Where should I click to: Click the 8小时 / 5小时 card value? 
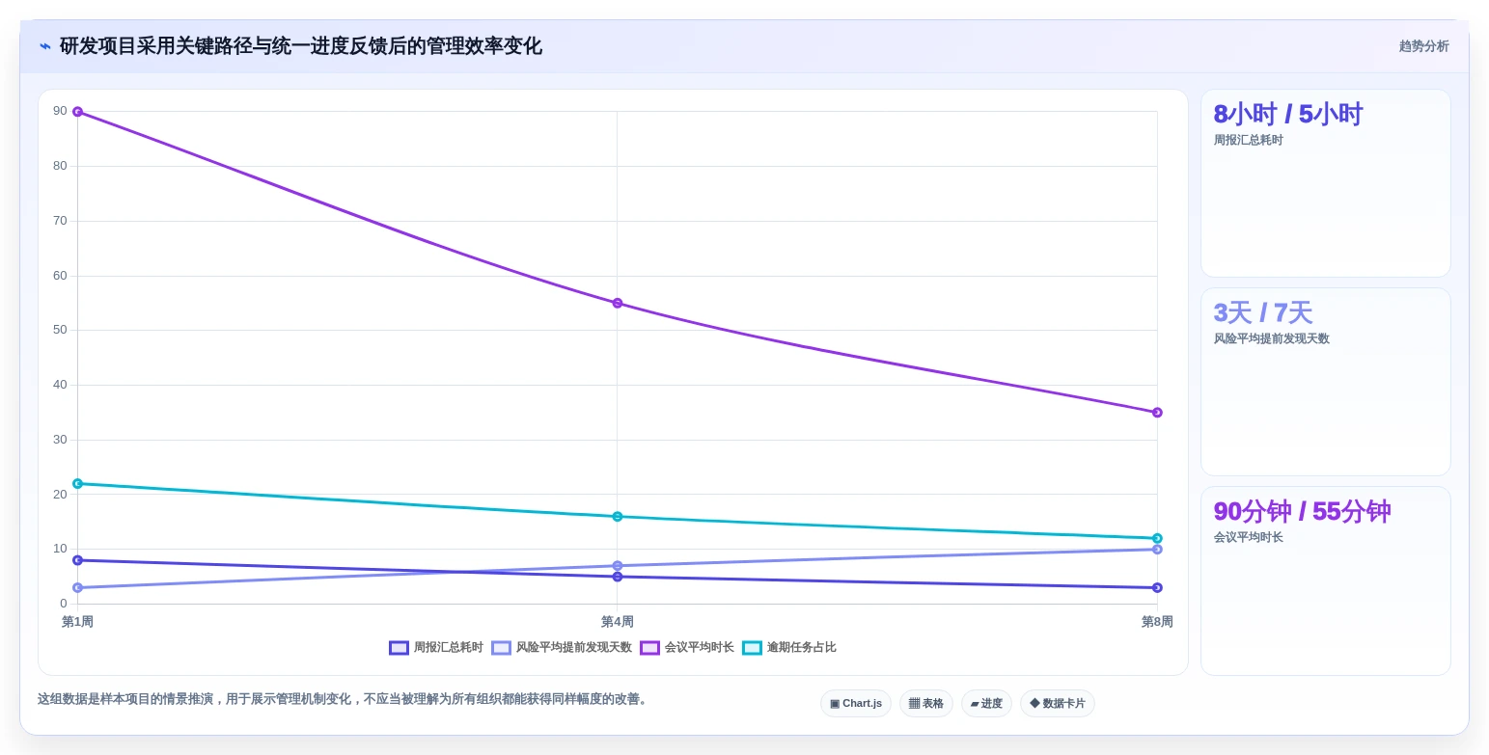pyautogui.click(x=1288, y=115)
